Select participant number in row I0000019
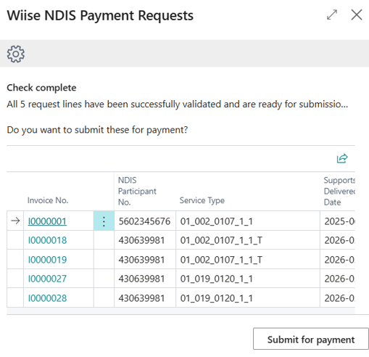The width and height of the screenshot is (369, 357). pos(145,259)
